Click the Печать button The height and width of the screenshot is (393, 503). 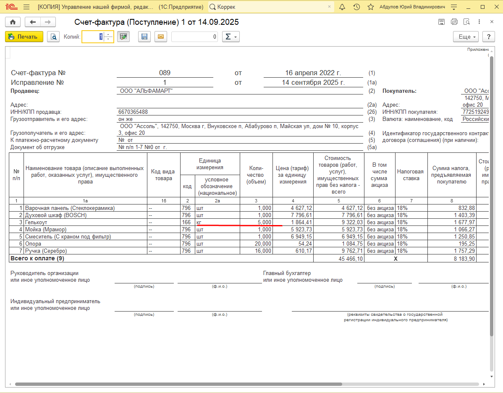[x=24, y=37]
